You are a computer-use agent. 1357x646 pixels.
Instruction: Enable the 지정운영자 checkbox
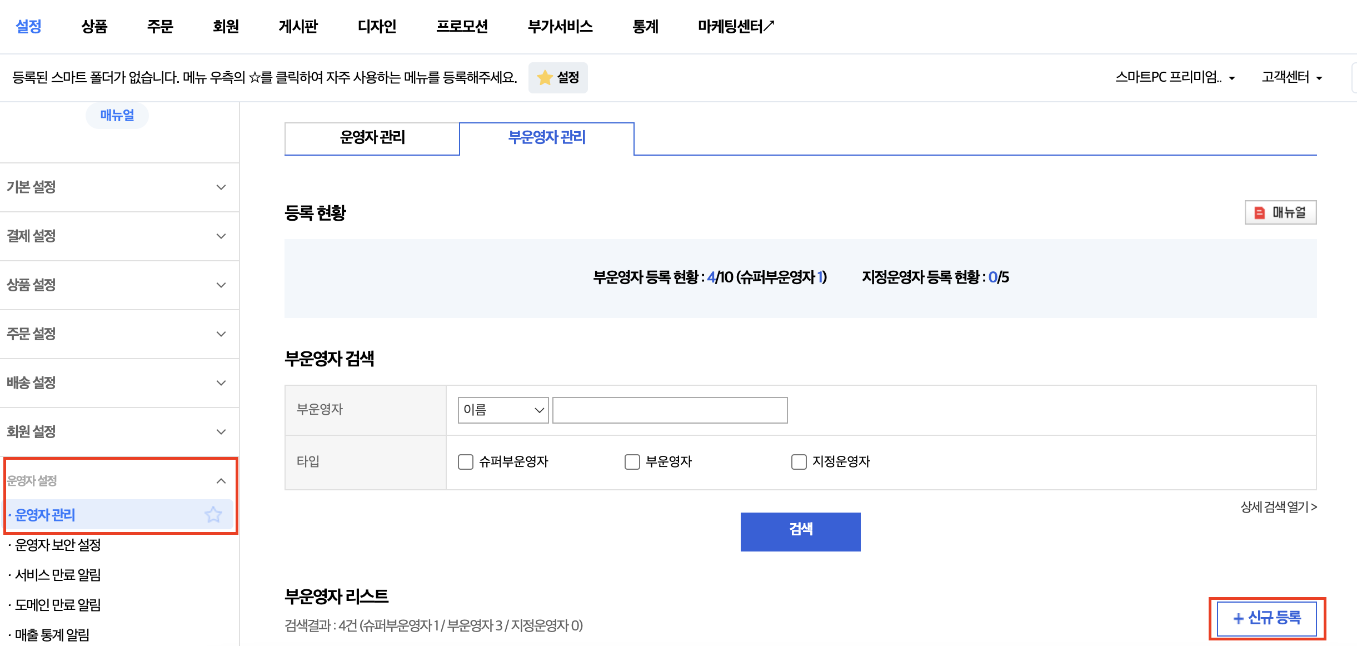[x=799, y=461]
